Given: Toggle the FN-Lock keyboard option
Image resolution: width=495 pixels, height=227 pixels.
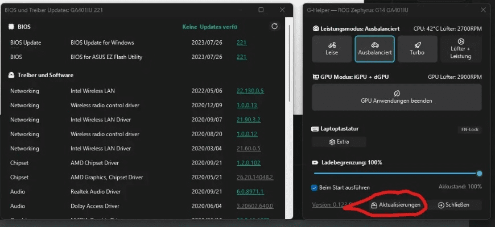Looking at the screenshot, I should tap(469, 129).
